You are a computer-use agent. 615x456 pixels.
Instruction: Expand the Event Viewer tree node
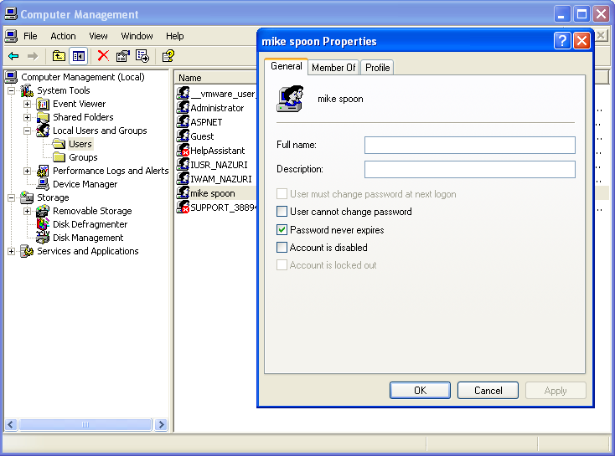[27, 105]
